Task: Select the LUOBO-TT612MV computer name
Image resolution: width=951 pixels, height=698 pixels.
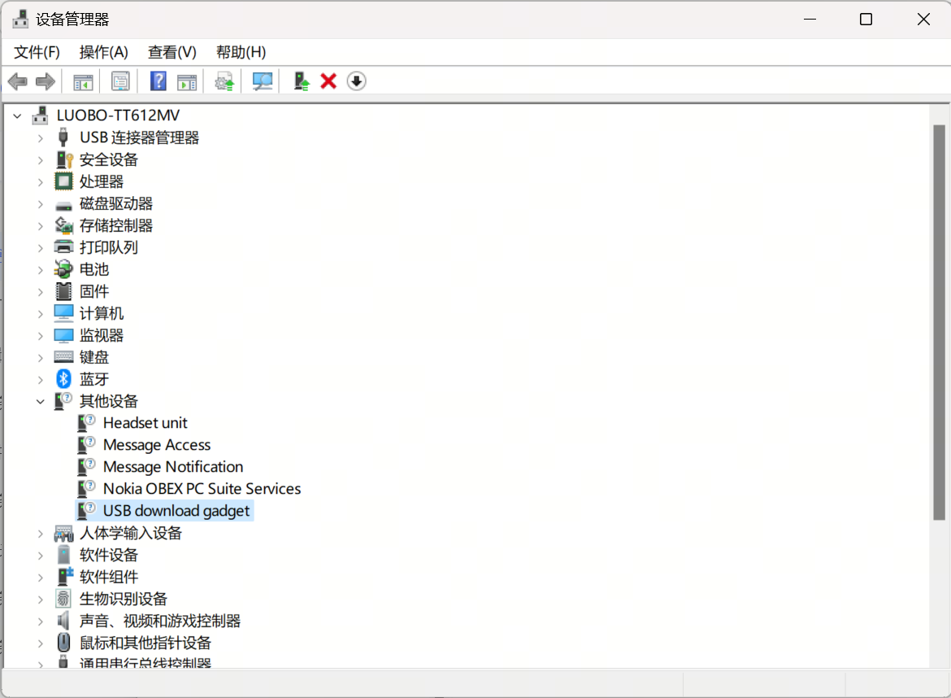Action: tap(119, 116)
